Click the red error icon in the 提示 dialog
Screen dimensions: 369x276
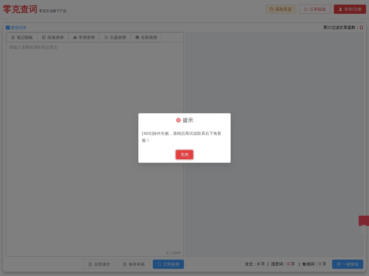(x=178, y=120)
